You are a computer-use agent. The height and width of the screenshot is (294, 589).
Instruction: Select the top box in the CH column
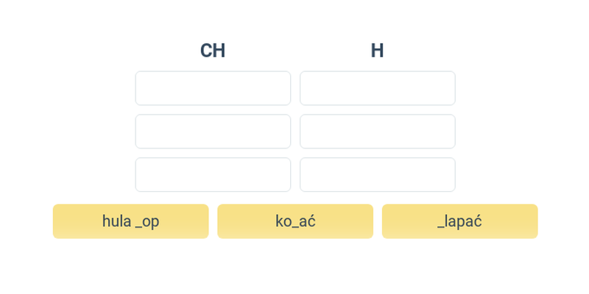[213, 88]
